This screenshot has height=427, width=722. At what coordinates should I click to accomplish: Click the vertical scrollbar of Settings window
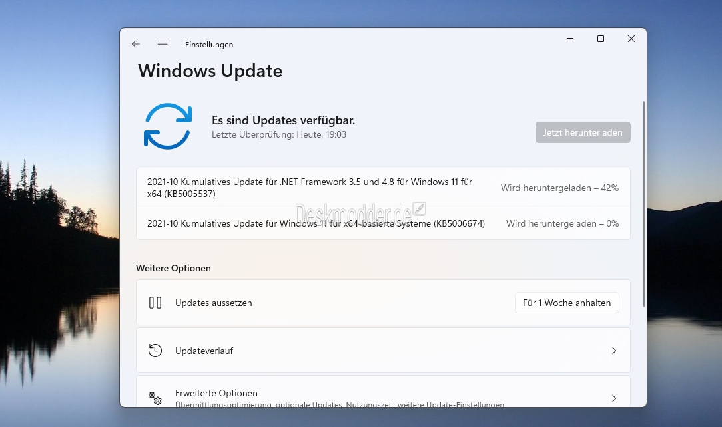point(643,204)
